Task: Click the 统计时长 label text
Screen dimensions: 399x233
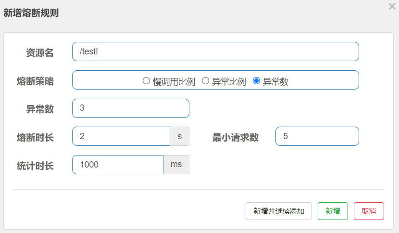Action: coord(35,166)
